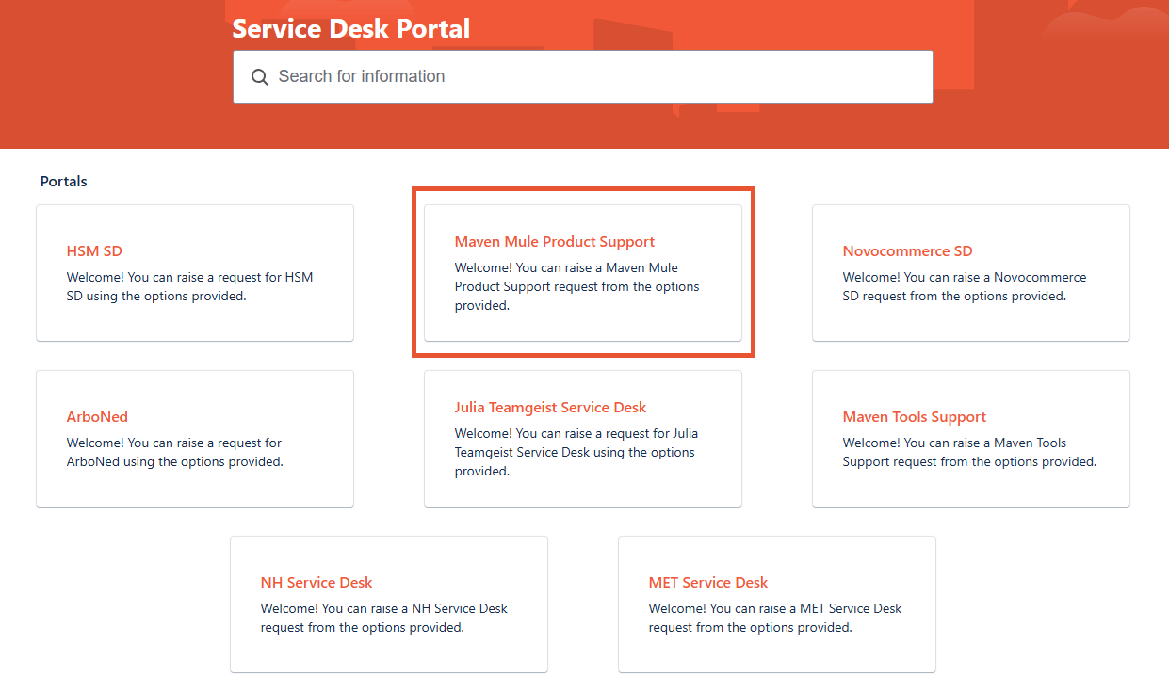Open the NH Service Desk title

pos(317,583)
